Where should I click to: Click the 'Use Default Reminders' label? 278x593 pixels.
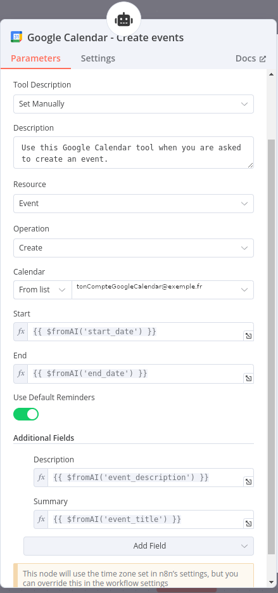pos(54,398)
